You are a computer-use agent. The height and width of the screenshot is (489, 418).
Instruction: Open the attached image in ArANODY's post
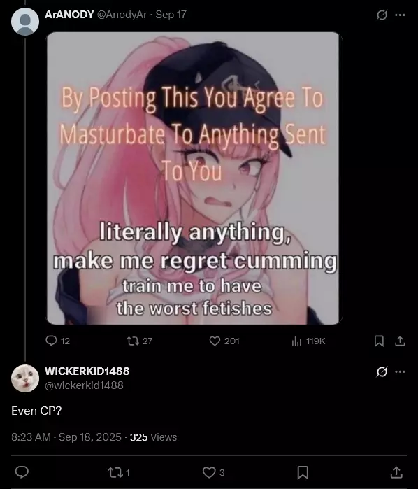click(193, 178)
